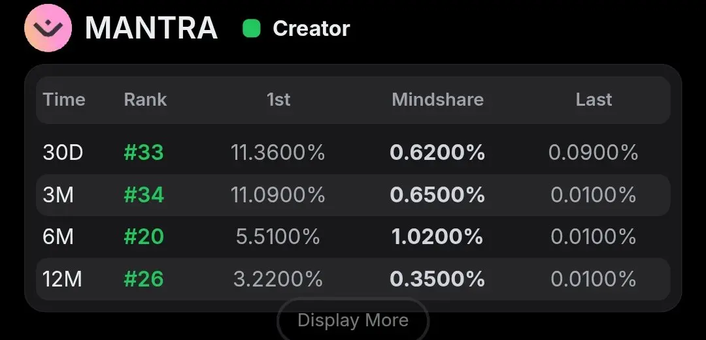Screen dimensions: 706x340
Task: Click the MANTRA project title
Action: 151,28
